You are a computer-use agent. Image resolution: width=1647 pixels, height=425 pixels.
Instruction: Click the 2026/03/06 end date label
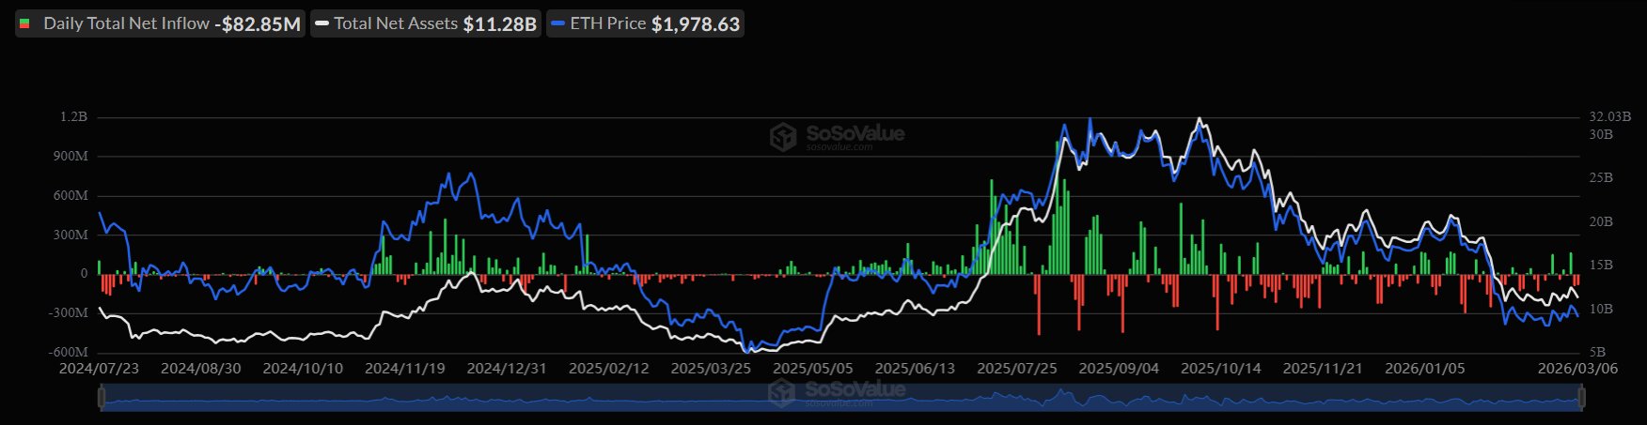(x=1577, y=369)
